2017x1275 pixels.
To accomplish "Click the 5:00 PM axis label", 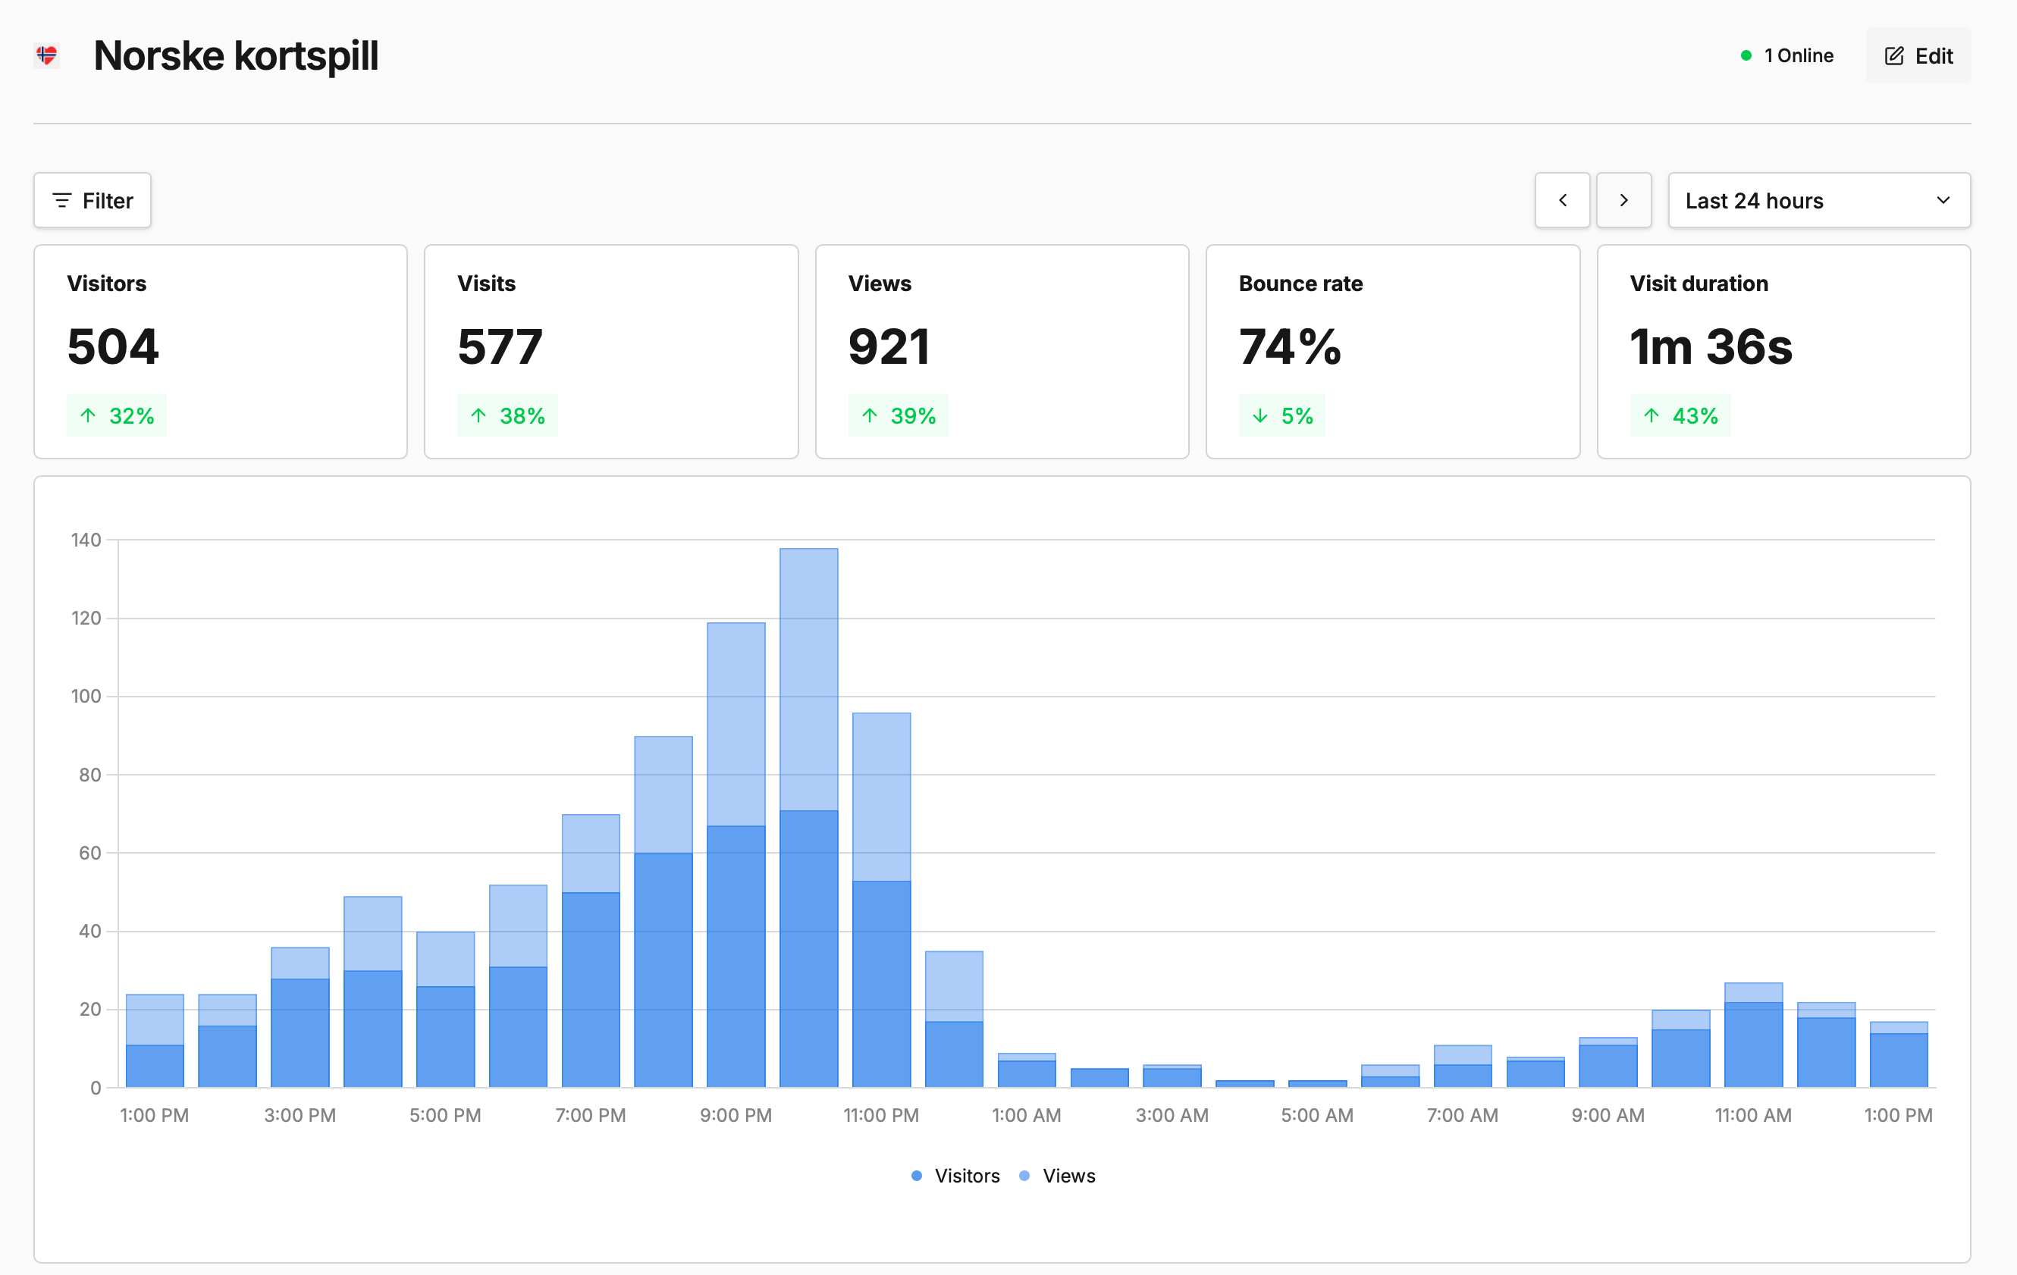I will [x=445, y=1115].
